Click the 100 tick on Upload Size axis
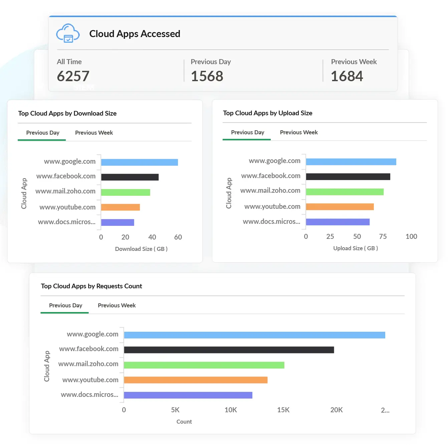Viewport: 448px width, 445px height. [411, 237]
